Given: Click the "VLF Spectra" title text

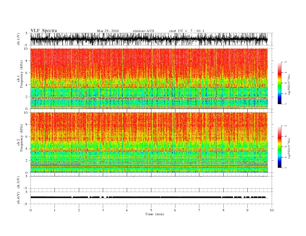Looking at the screenshot, I should 44,30.
